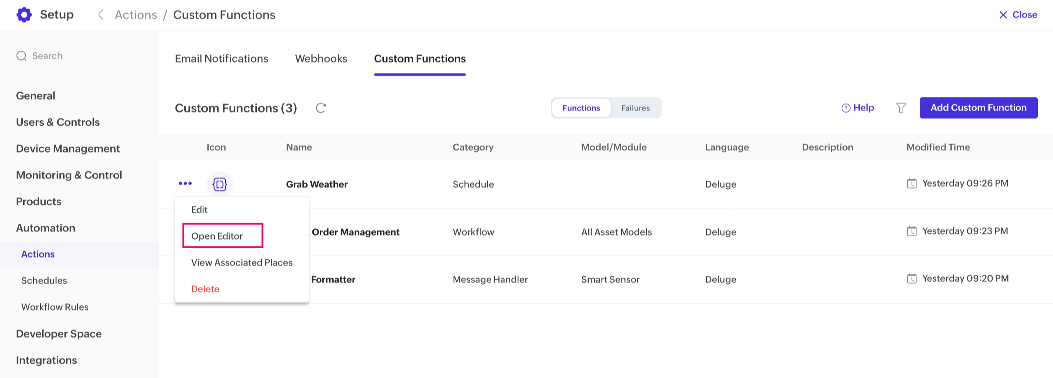Click the Grab Weather function icon
This screenshot has height=378, width=1053.
point(220,184)
